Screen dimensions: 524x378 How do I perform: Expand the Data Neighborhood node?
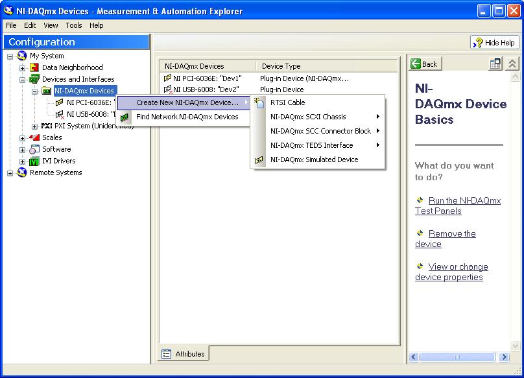(x=23, y=68)
